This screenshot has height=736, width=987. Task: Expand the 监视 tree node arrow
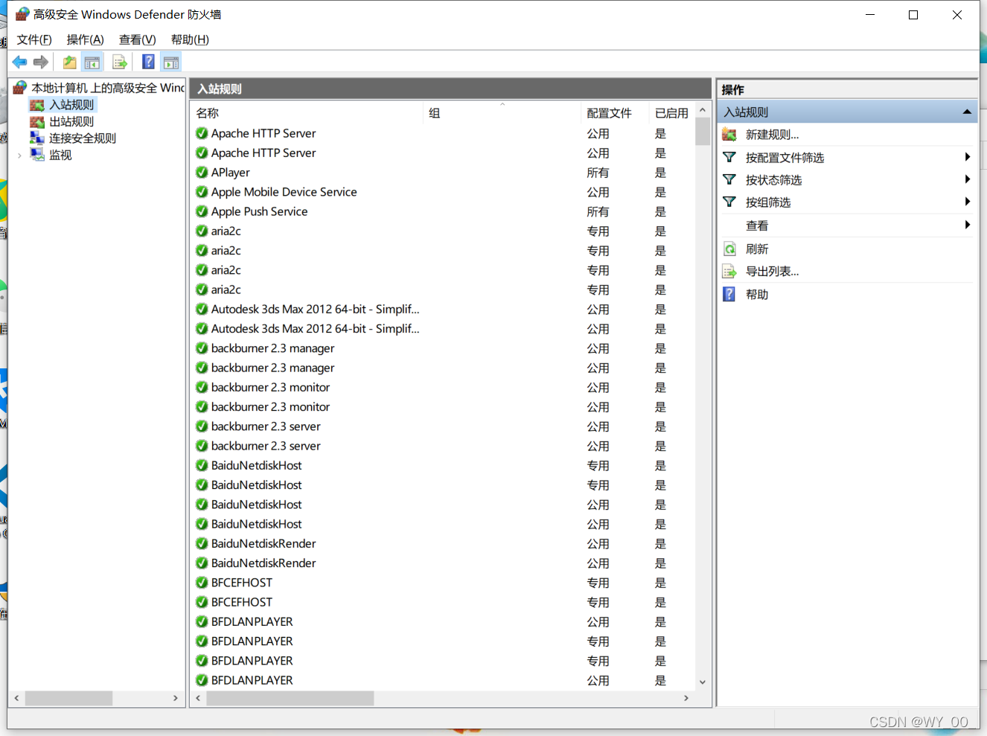pos(19,156)
